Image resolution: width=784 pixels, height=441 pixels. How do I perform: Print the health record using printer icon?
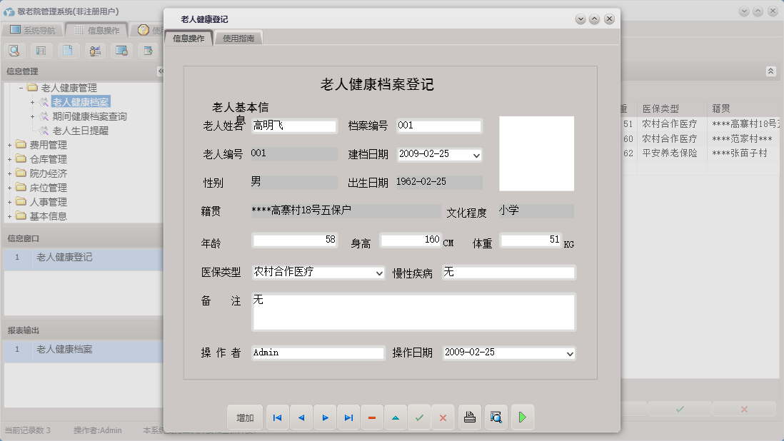469,417
